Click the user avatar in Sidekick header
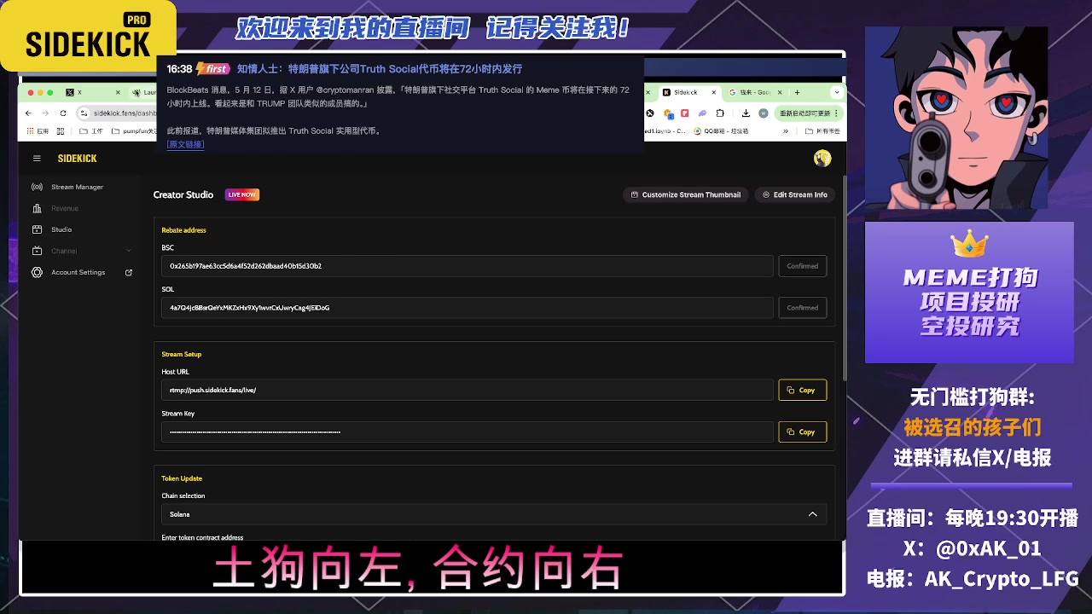This screenshot has width=1092, height=614. pos(822,159)
